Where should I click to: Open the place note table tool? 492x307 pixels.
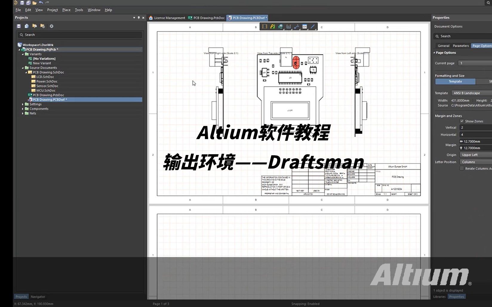[x=305, y=26]
